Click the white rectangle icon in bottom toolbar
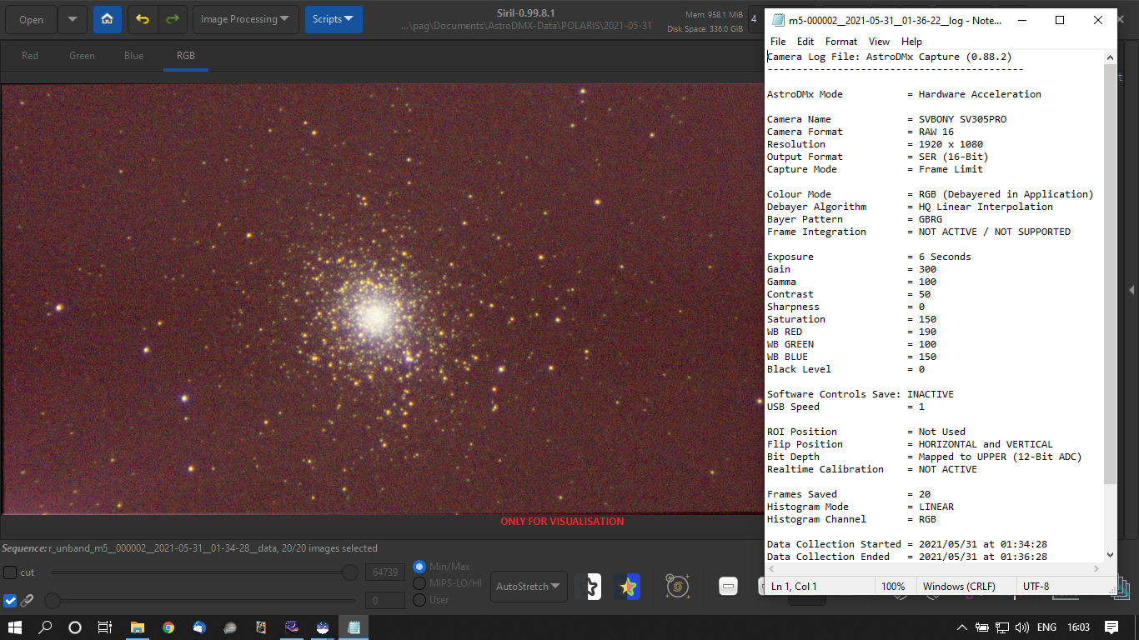This screenshot has width=1139, height=640. pyautogui.click(x=728, y=587)
